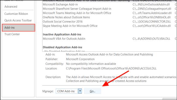Click the Disabled Application Add-ins heading
Screen dimensions: 177x100
[62, 47]
